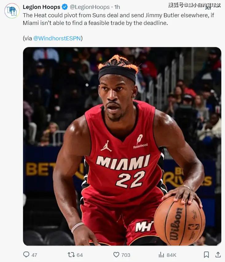Viewport: 225px width, 262px height.
Task: Click the 84K views count
Action: click(171, 255)
